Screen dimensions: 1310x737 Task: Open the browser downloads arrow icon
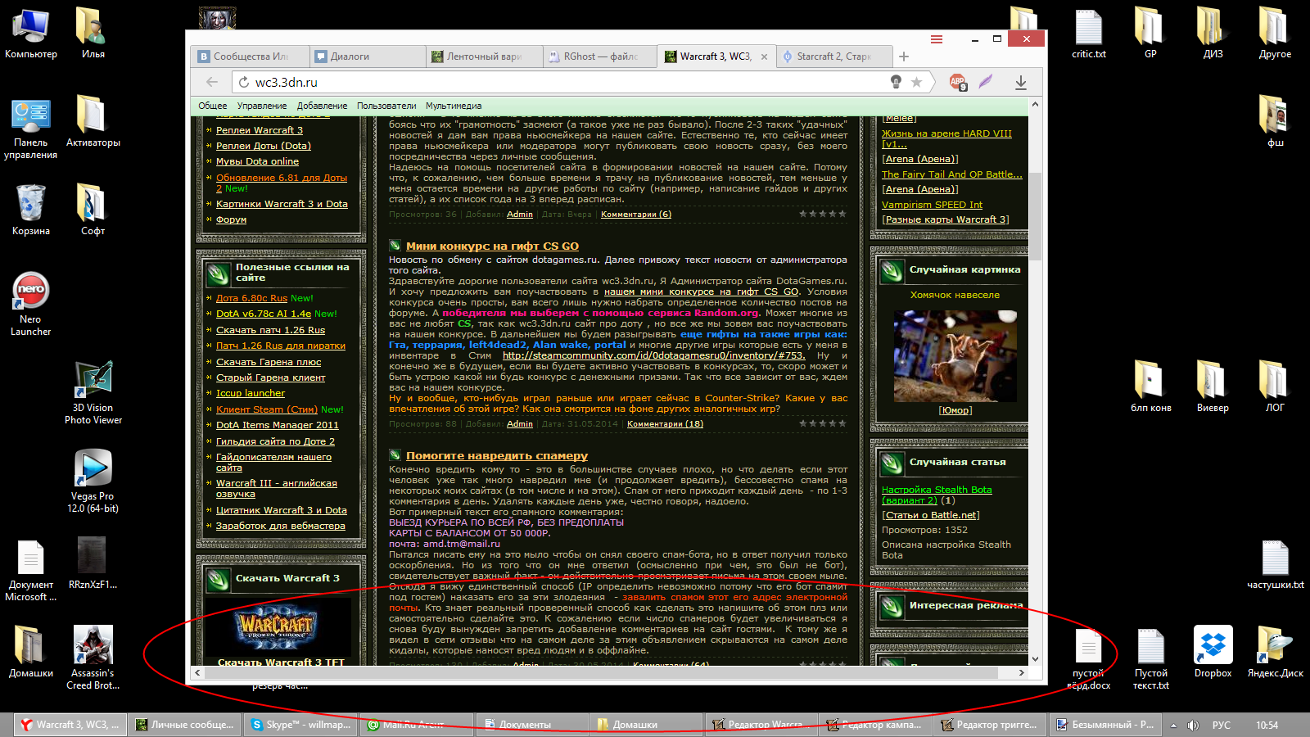coord(1021,82)
